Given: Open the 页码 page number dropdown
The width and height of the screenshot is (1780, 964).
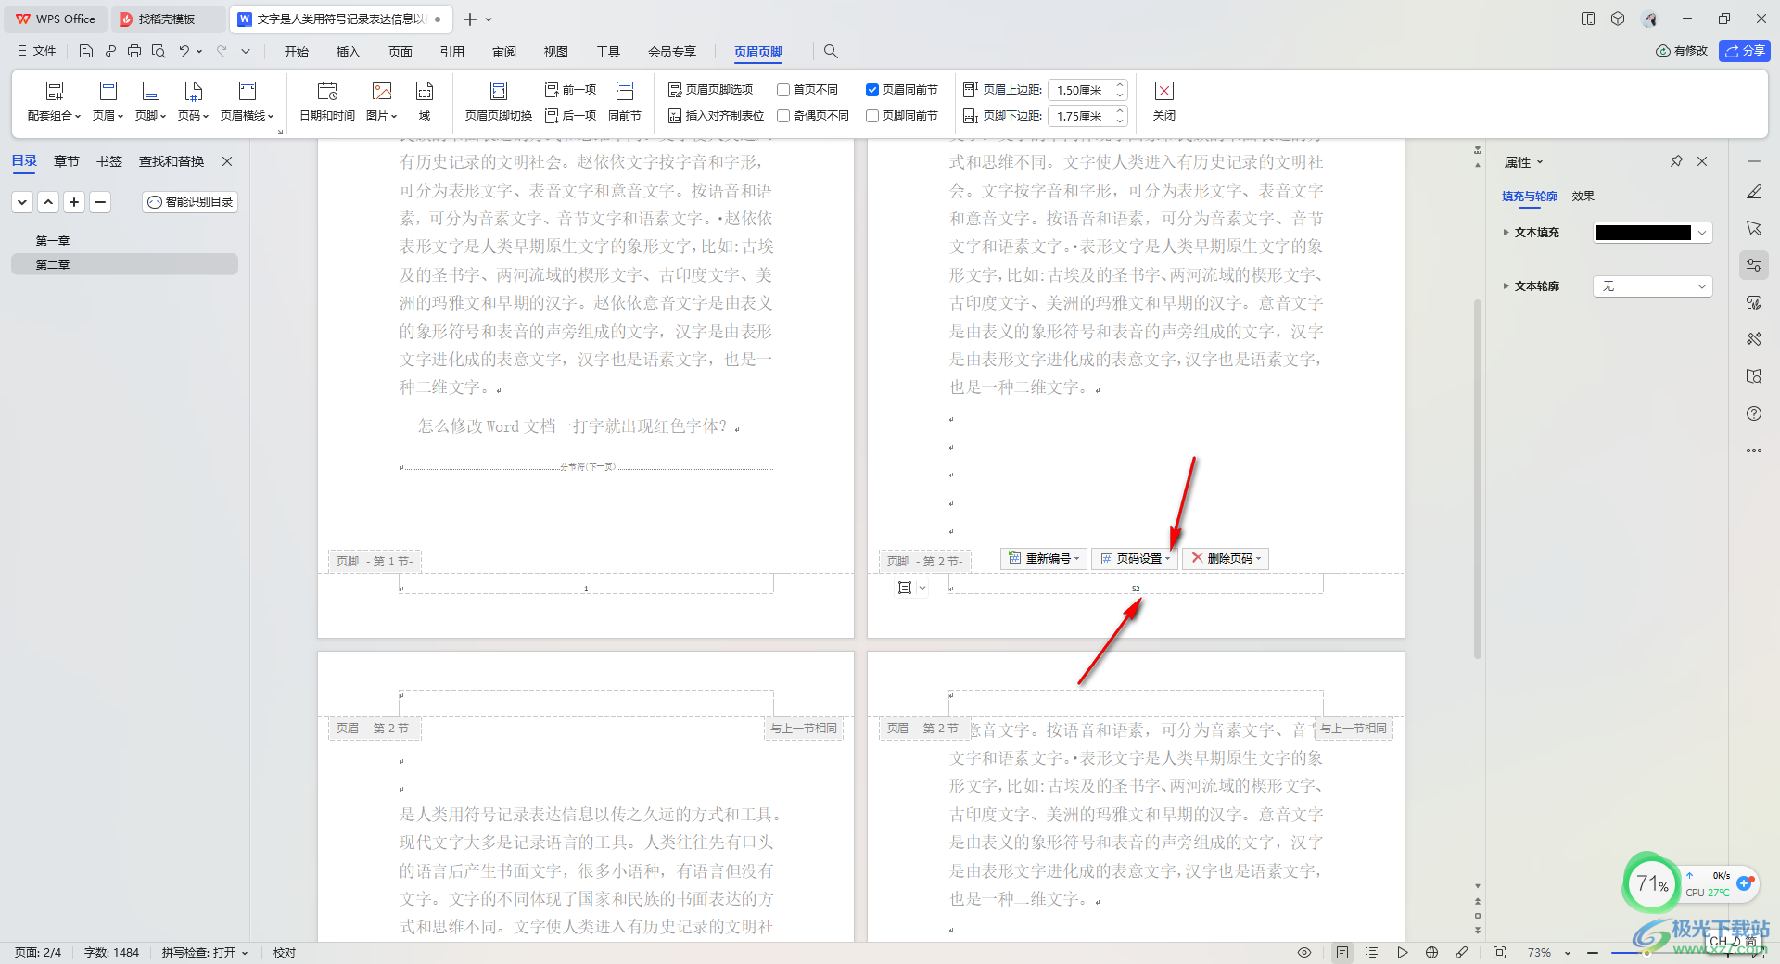Looking at the screenshot, I should tap(193, 101).
